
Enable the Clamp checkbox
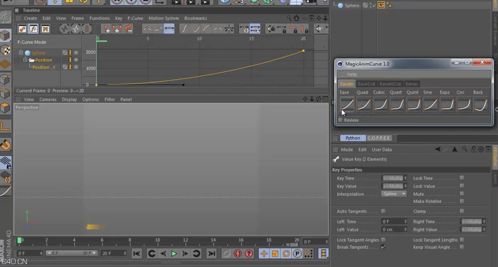click(x=462, y=211)
